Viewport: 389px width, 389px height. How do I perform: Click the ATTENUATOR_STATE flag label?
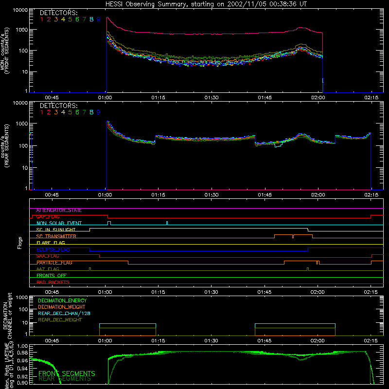coord(59,211)
